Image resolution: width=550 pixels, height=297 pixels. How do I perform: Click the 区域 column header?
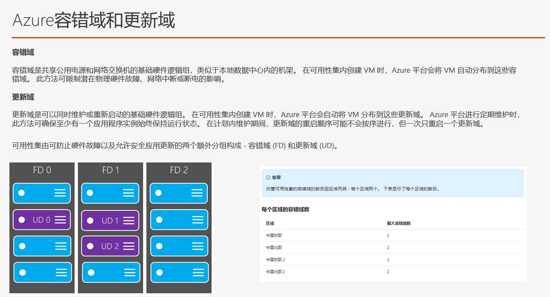270,223
